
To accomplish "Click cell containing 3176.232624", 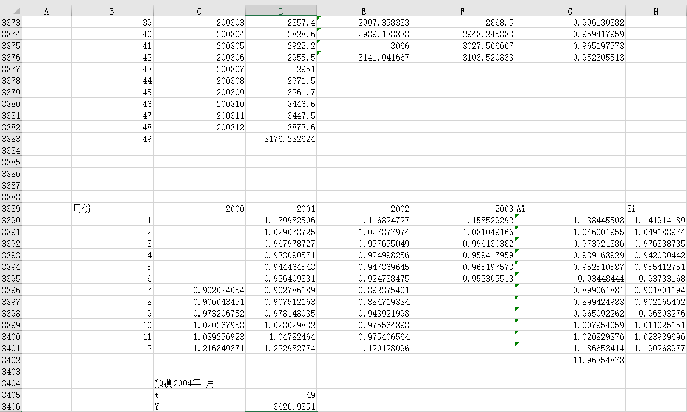I will (282, 139).
